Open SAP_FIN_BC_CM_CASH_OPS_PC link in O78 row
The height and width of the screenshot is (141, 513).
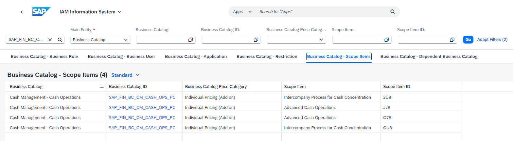tap(142, 117)
